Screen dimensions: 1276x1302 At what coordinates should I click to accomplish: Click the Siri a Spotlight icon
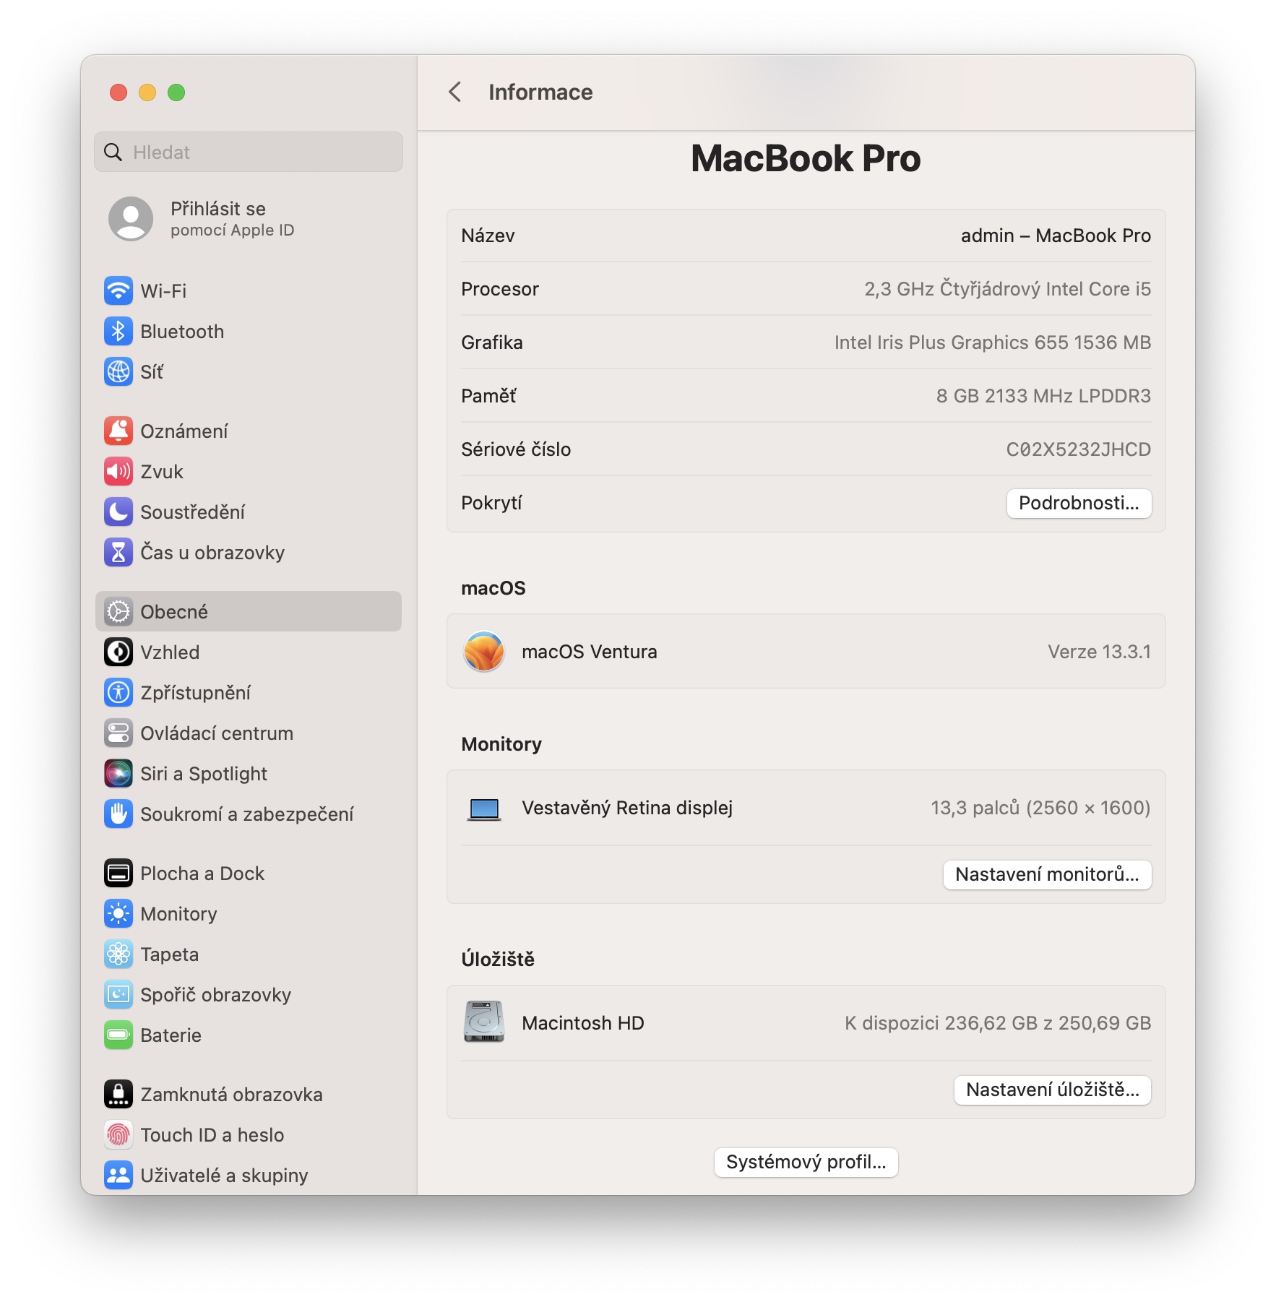pos(118,774)
